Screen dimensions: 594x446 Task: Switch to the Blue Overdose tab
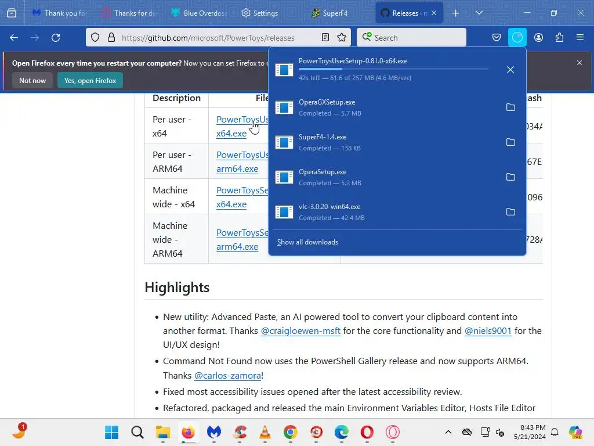pos(198,13)
